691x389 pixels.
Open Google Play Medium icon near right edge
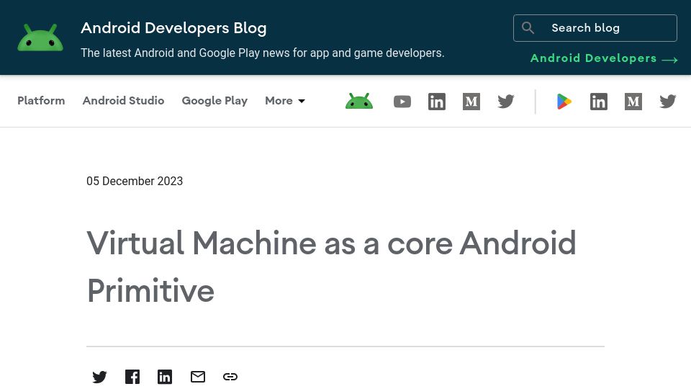[633, 102]
